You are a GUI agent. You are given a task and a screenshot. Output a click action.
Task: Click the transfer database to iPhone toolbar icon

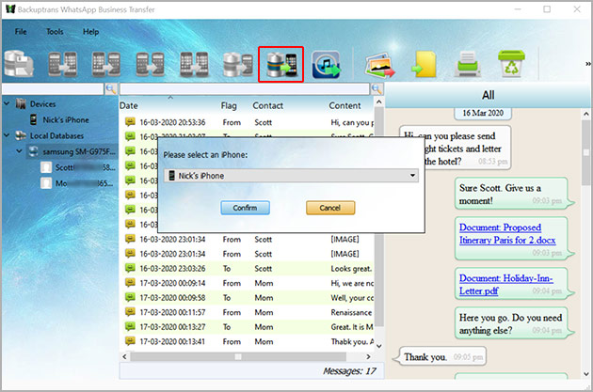280,63
